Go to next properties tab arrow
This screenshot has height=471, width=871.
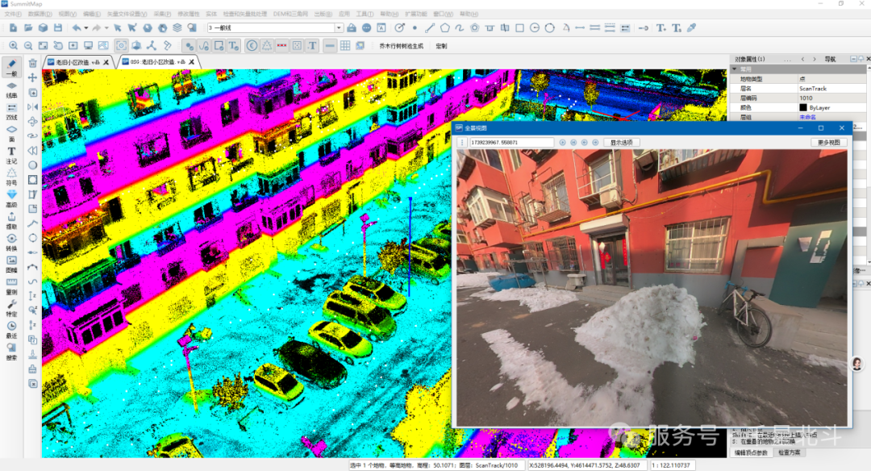(815, 59)
